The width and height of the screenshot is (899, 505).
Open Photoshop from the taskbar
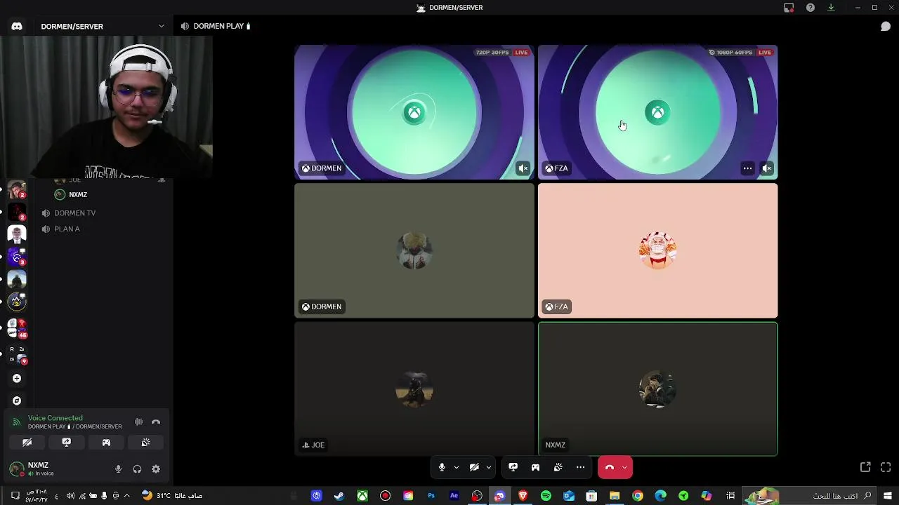click(431, 496)
